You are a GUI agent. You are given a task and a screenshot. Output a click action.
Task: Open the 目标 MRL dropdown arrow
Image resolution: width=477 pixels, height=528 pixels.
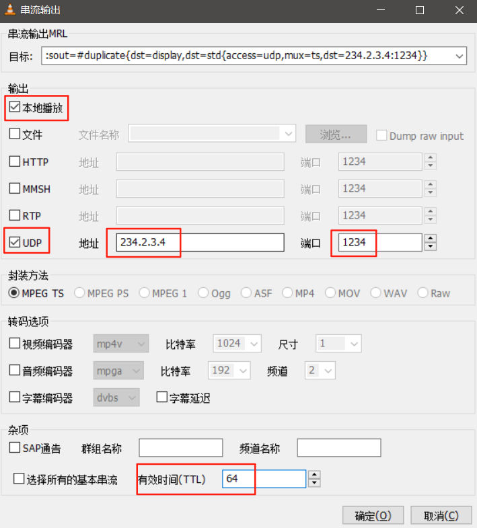click(459, 56)
